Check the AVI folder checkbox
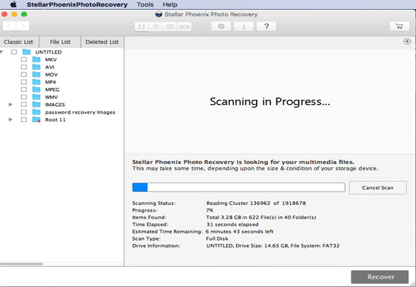416x287 pixels. [24, 67]
